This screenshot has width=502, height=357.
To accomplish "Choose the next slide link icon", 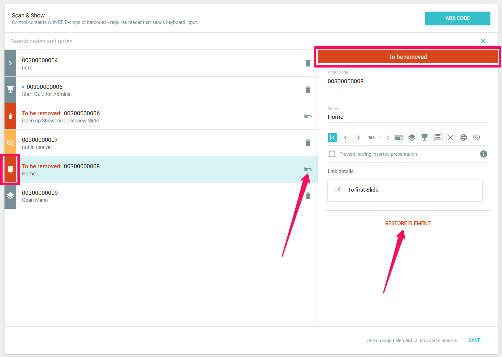I will click(358, 138).
